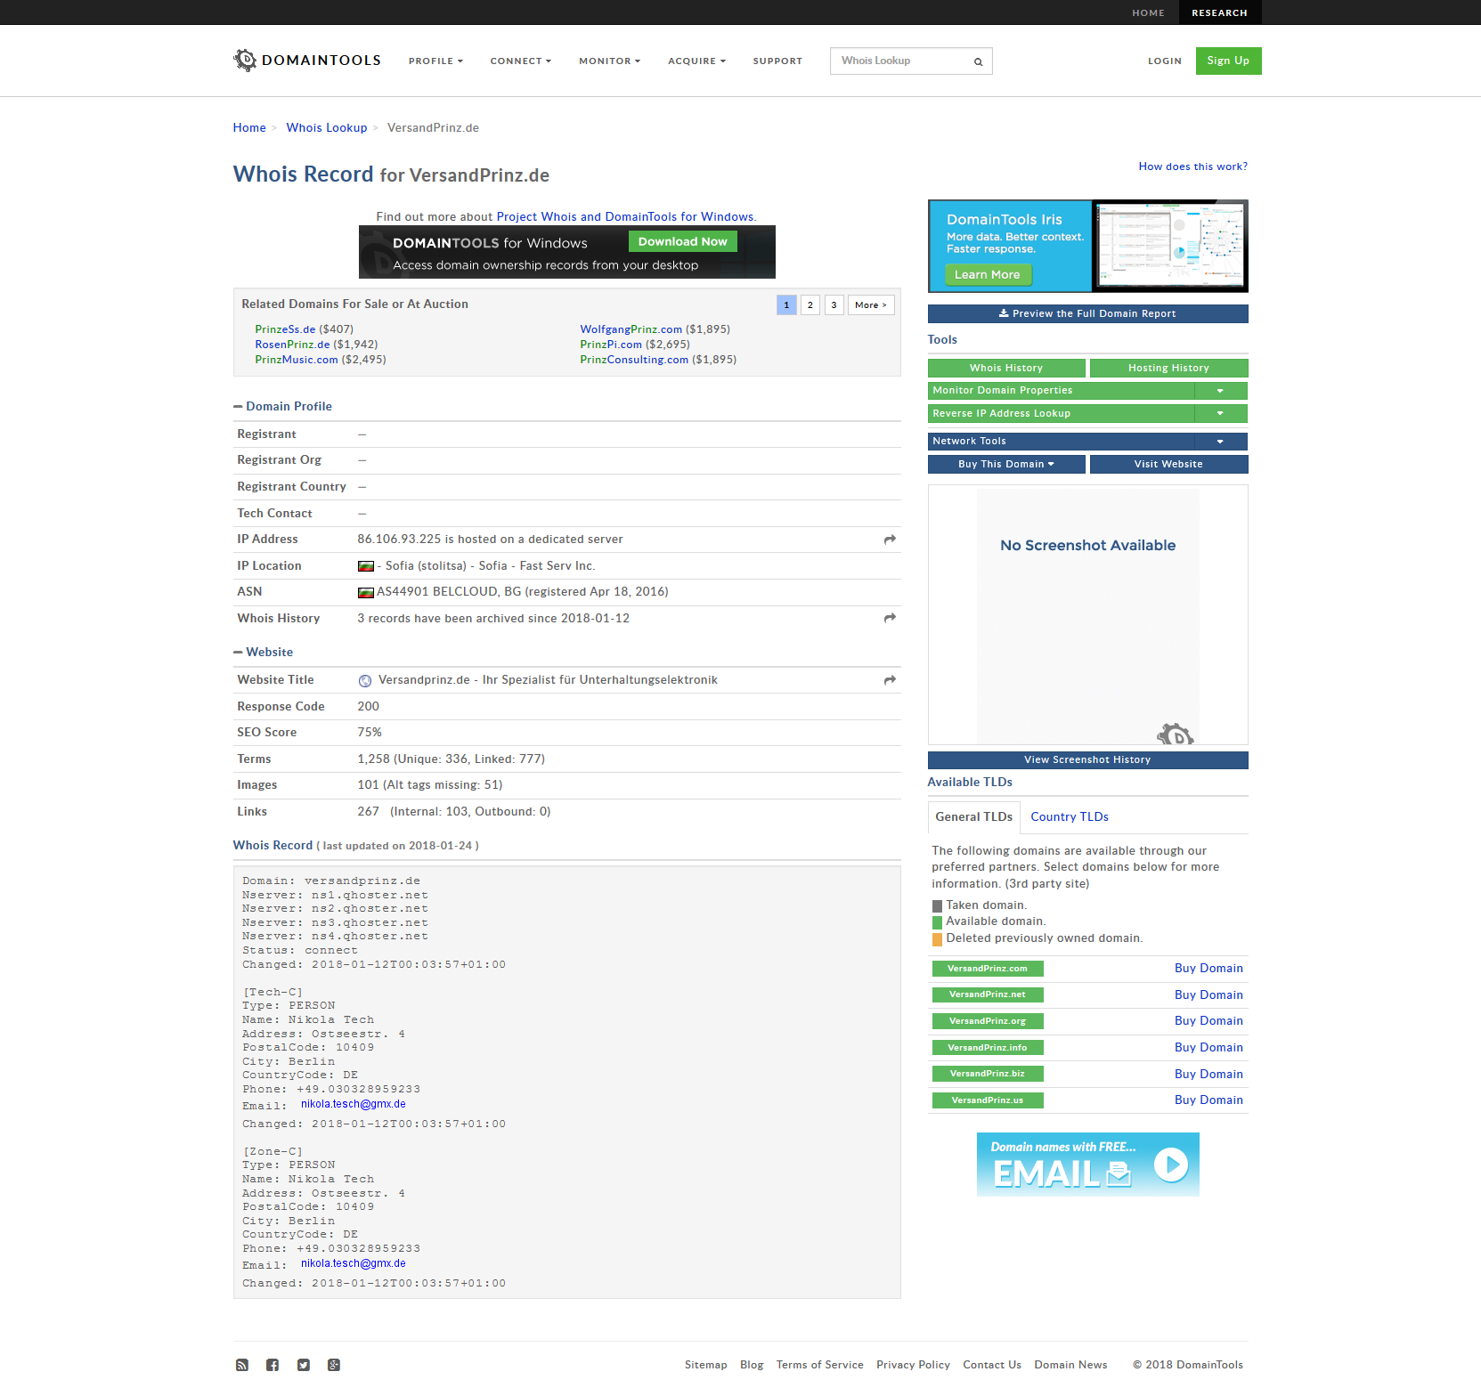Click the share arrow in Website Title row

[x=890, y=680]
